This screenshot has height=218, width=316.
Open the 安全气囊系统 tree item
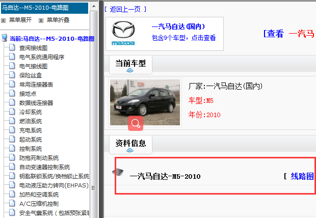54,213
